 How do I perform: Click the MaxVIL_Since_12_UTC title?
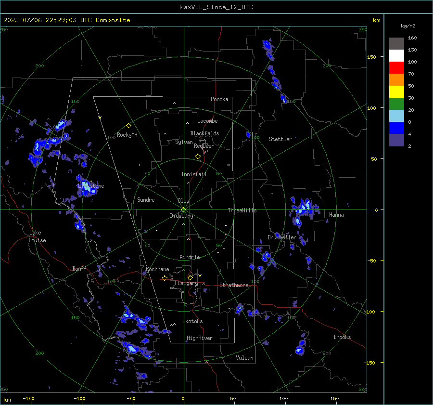216,7
